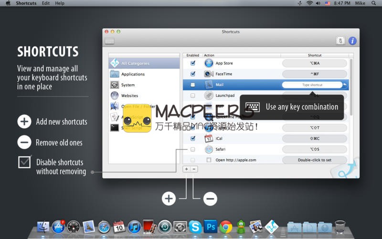This screenshot has height=239, width=382.
Task: Select the Websites category in sidebar
Action: pyautogui.click(x=129, y=96)
